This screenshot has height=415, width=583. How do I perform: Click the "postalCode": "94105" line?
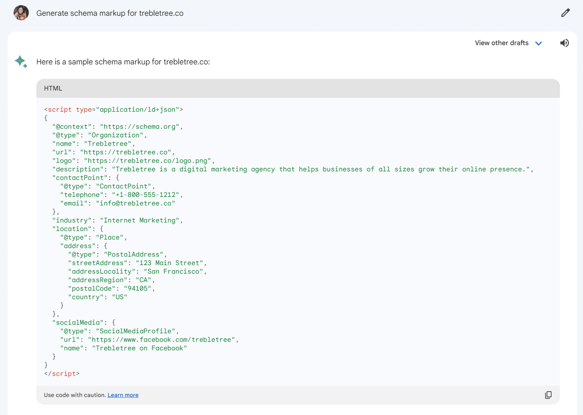tap(112, 288)
